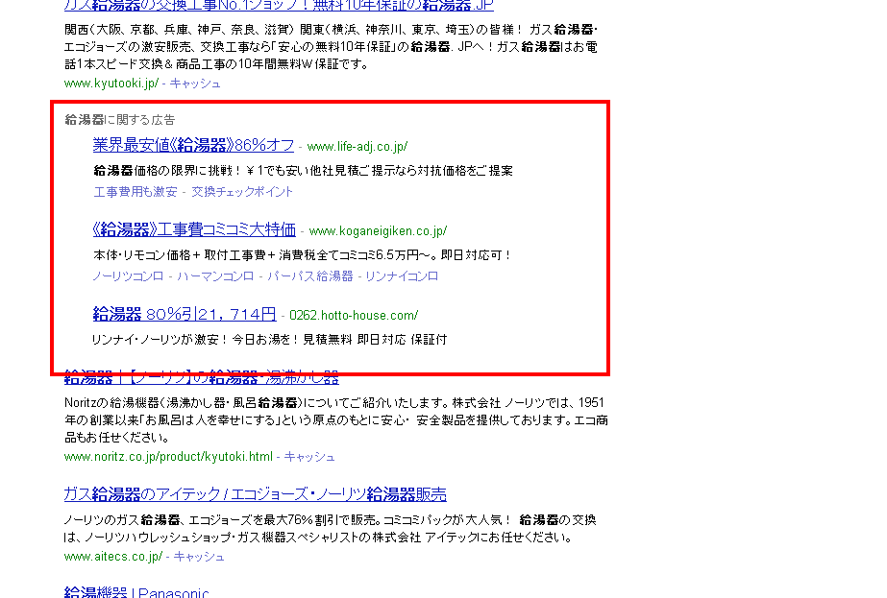The width and height of the screenshot is (887, 598).
Task: Open the ガス給湯器のアイテック result title
Action: click(255, 494)
